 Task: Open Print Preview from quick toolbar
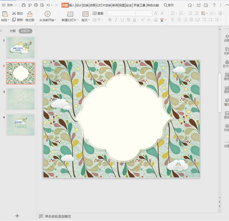pyautogui.click(x=42, y=5)
